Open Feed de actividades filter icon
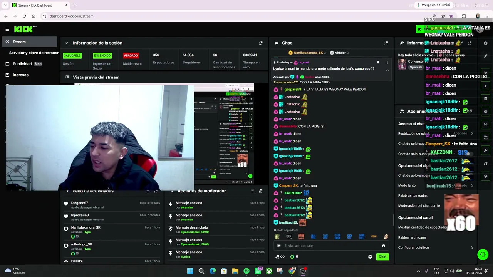 point(148,191)
